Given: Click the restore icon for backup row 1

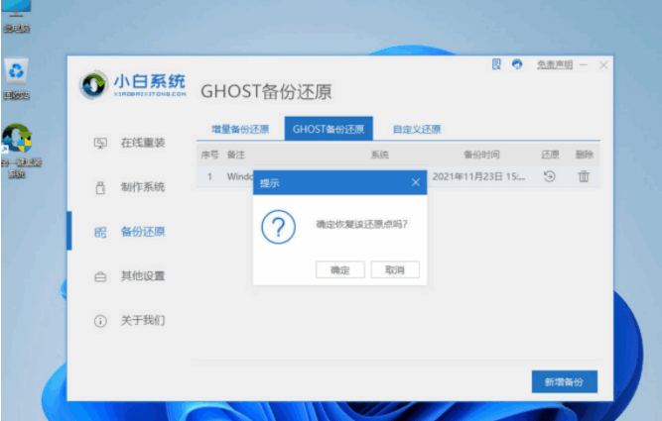Looking at the screenshot, I should coord(549,176).
